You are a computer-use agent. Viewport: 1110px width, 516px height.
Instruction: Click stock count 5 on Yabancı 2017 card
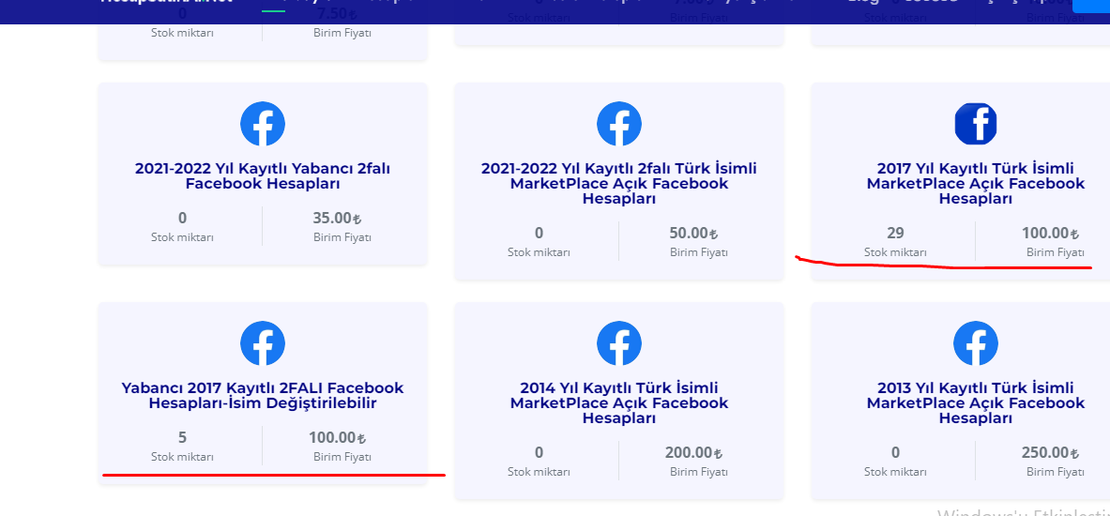click(x=183, y=437)
